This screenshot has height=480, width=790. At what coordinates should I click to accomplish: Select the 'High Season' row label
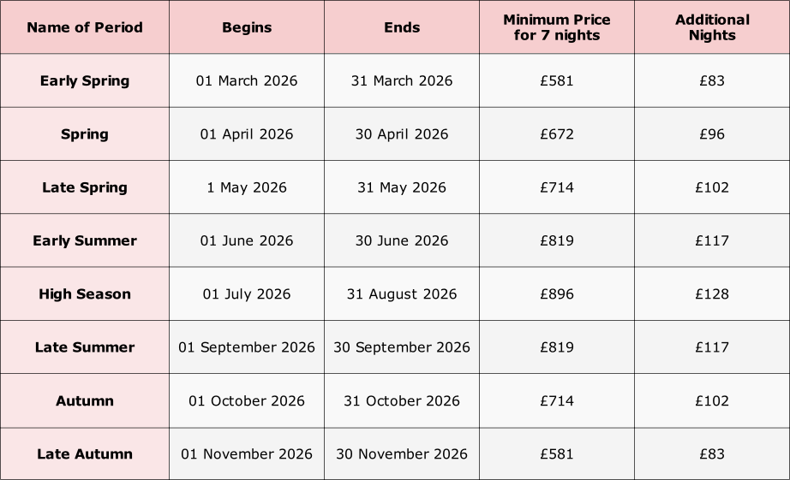[84, 294]
